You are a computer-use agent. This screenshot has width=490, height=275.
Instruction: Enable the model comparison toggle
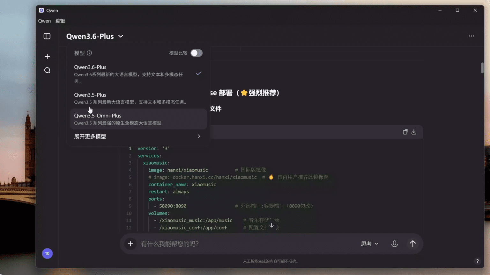pos(196,53)
